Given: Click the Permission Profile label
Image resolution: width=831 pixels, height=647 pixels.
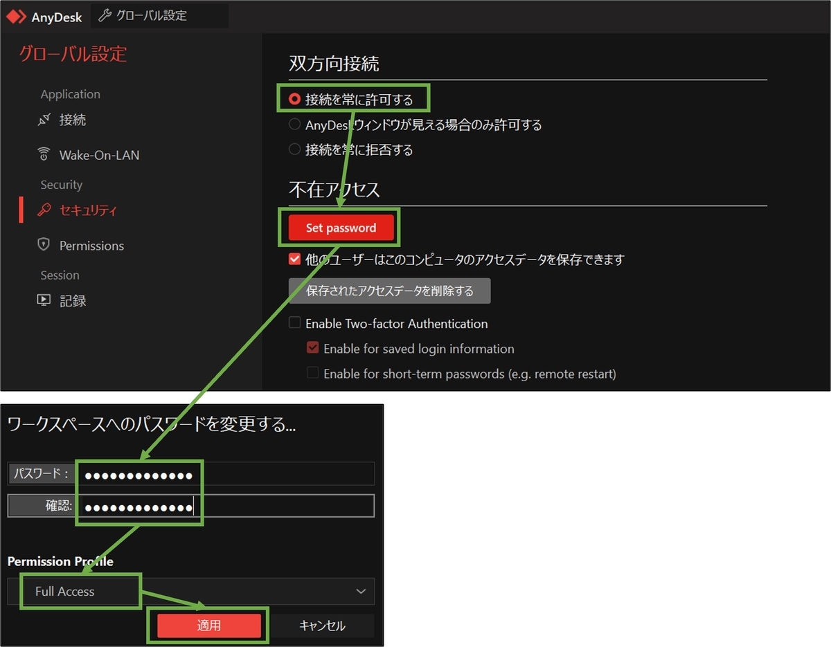Looking at the screenshot, I should click(60, 561).
